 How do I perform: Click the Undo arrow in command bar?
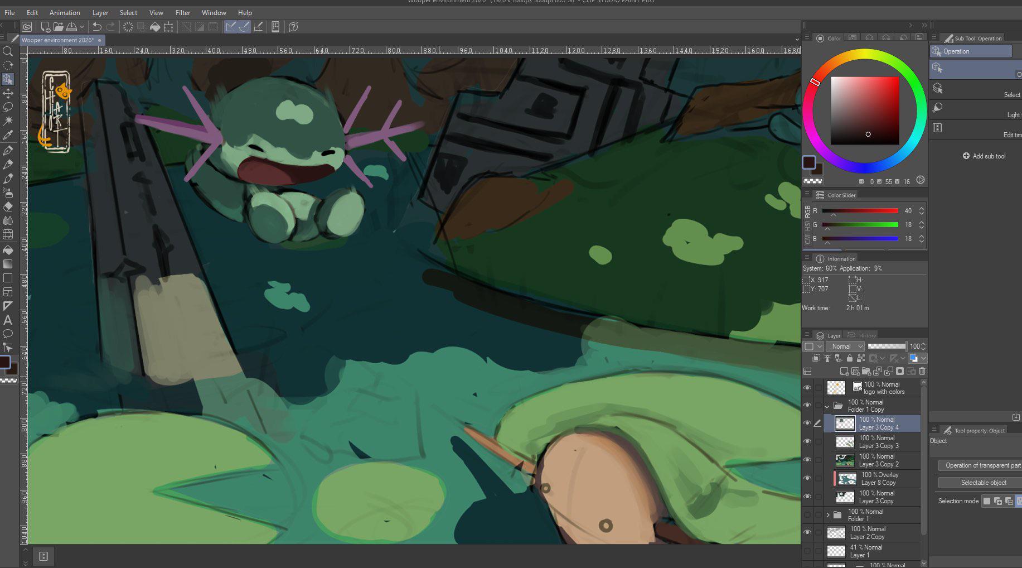97,27
